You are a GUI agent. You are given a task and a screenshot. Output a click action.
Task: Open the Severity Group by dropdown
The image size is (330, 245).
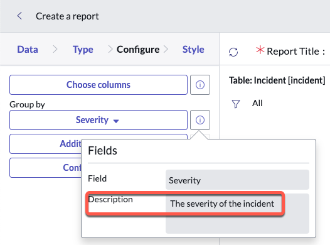pyautogui.click(x=98, y=120)
